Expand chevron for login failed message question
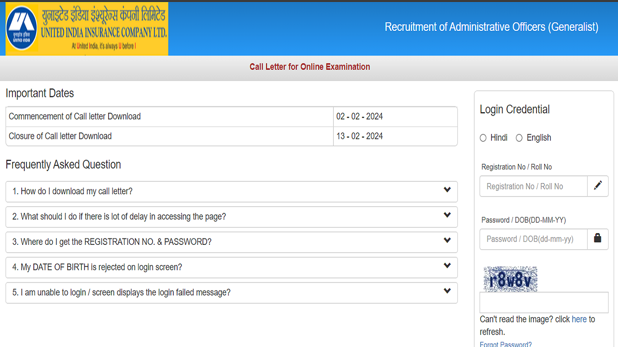The image size is (618, 347). point(447,291)
